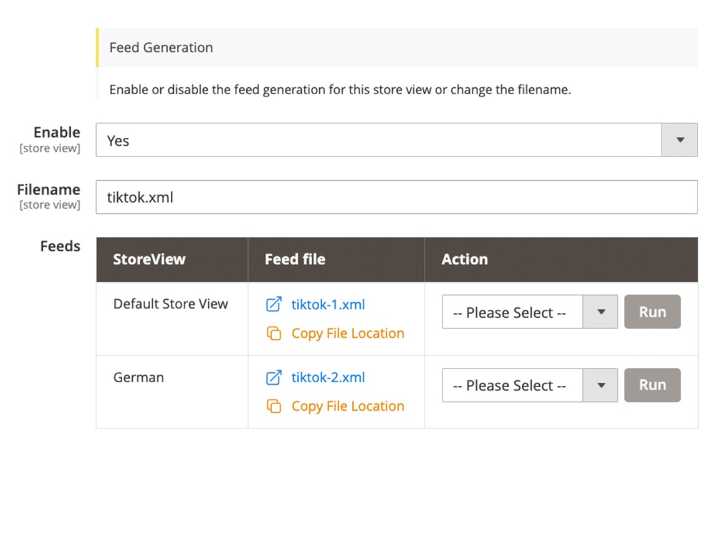Click the StoreView column header
This screenshot has width=728, height=553.
coord(150,259)
